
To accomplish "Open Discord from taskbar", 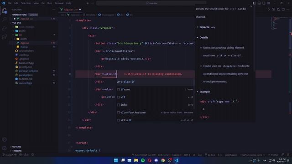I will (x=156, y=160).
